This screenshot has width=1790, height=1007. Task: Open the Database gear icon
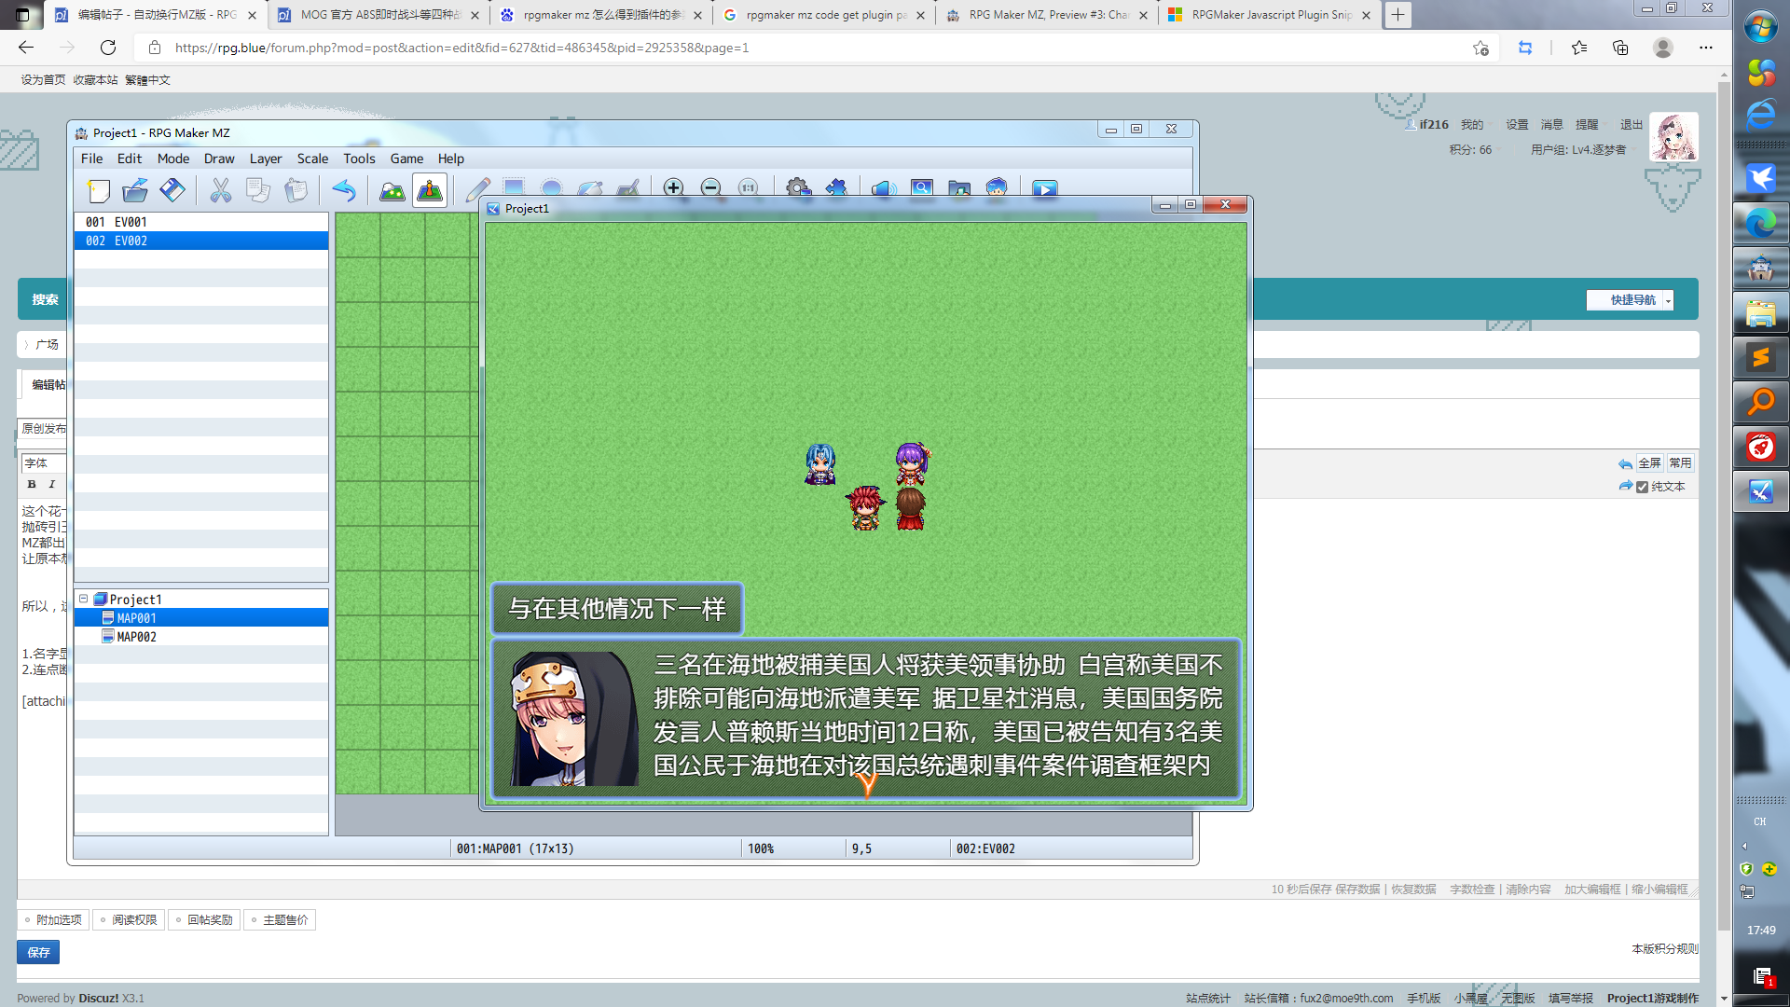797,187
